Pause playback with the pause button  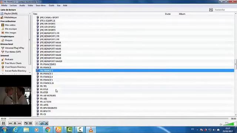[3, 123]
